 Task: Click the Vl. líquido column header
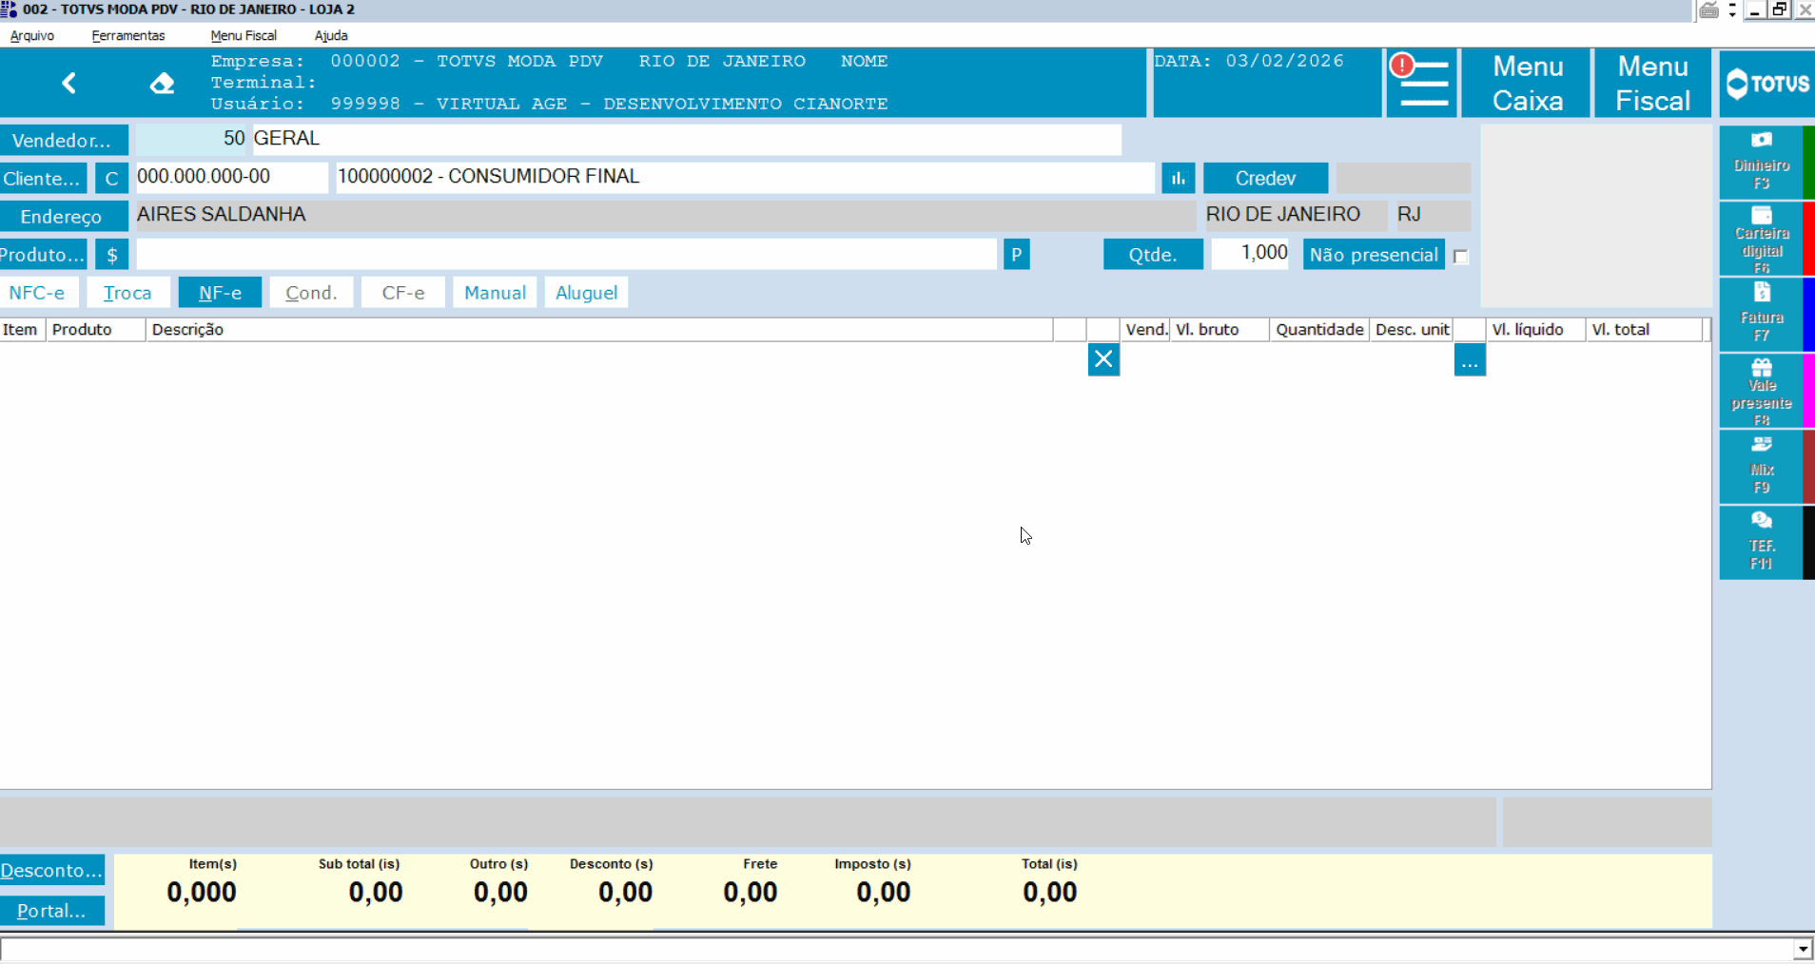[x=1535, y=330]
